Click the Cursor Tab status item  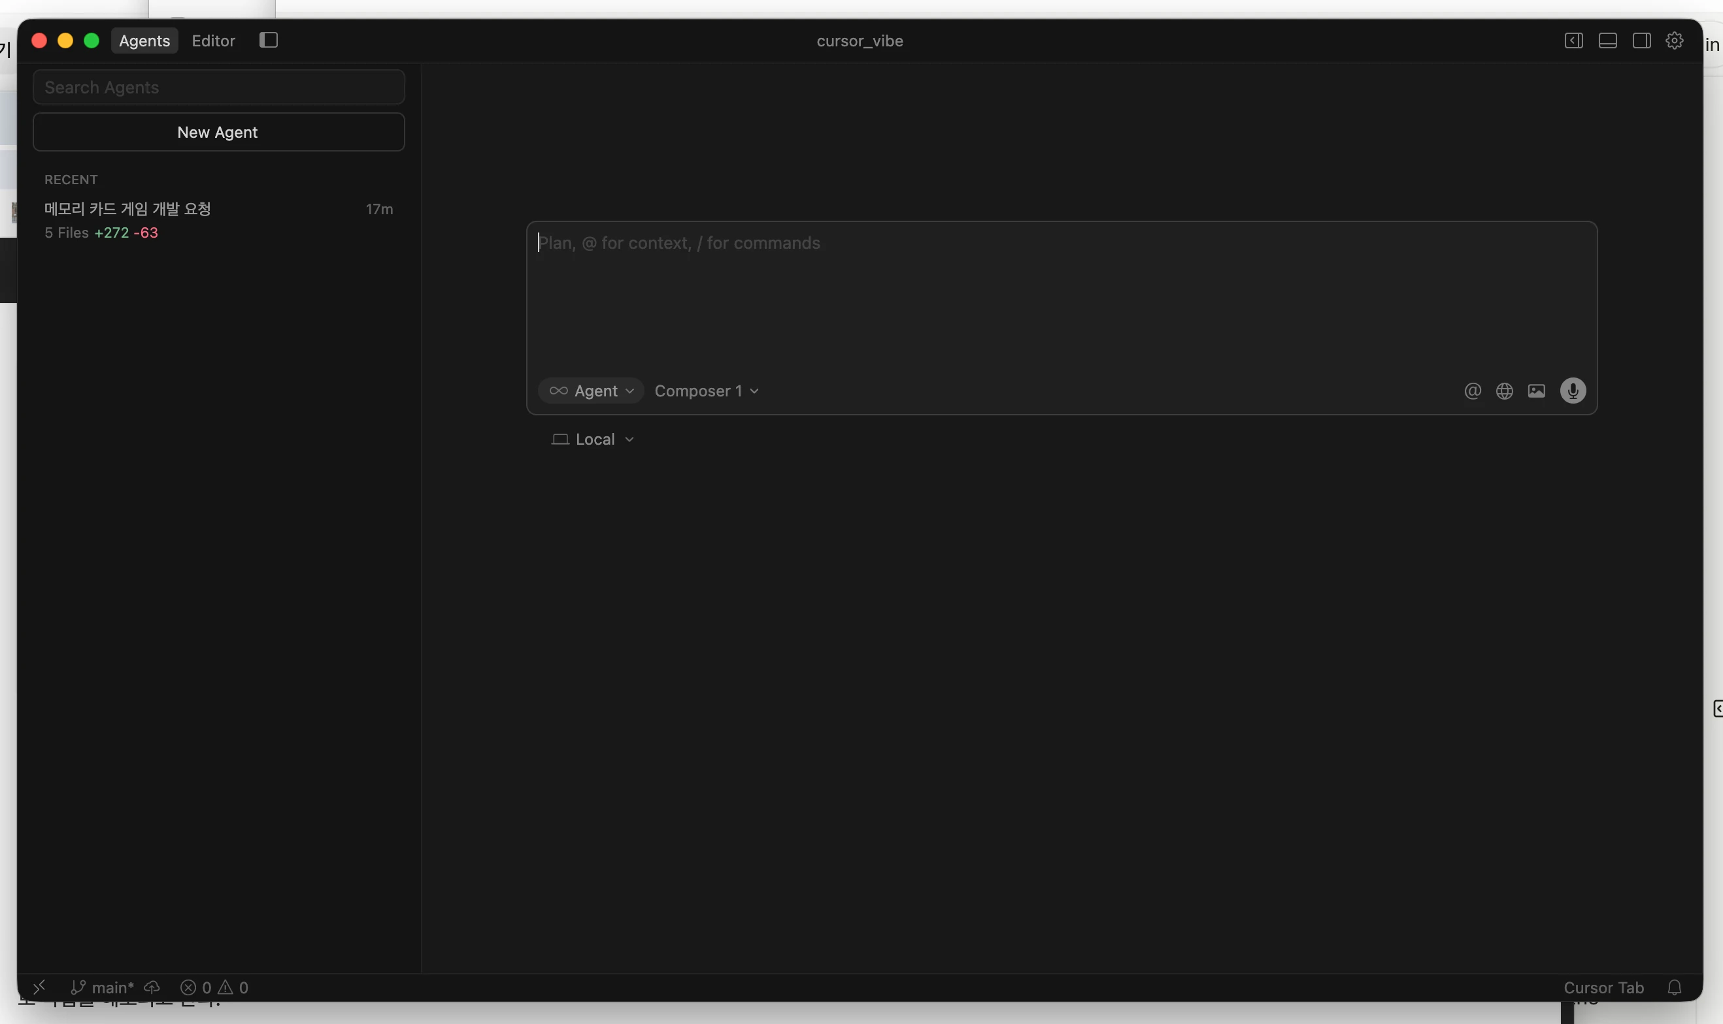pos(1603,987)
